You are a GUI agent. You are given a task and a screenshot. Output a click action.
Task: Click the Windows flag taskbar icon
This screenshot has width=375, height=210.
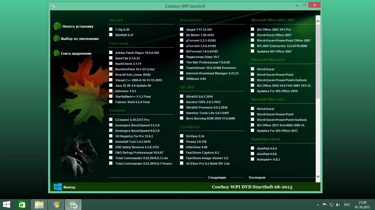(56, 205)
